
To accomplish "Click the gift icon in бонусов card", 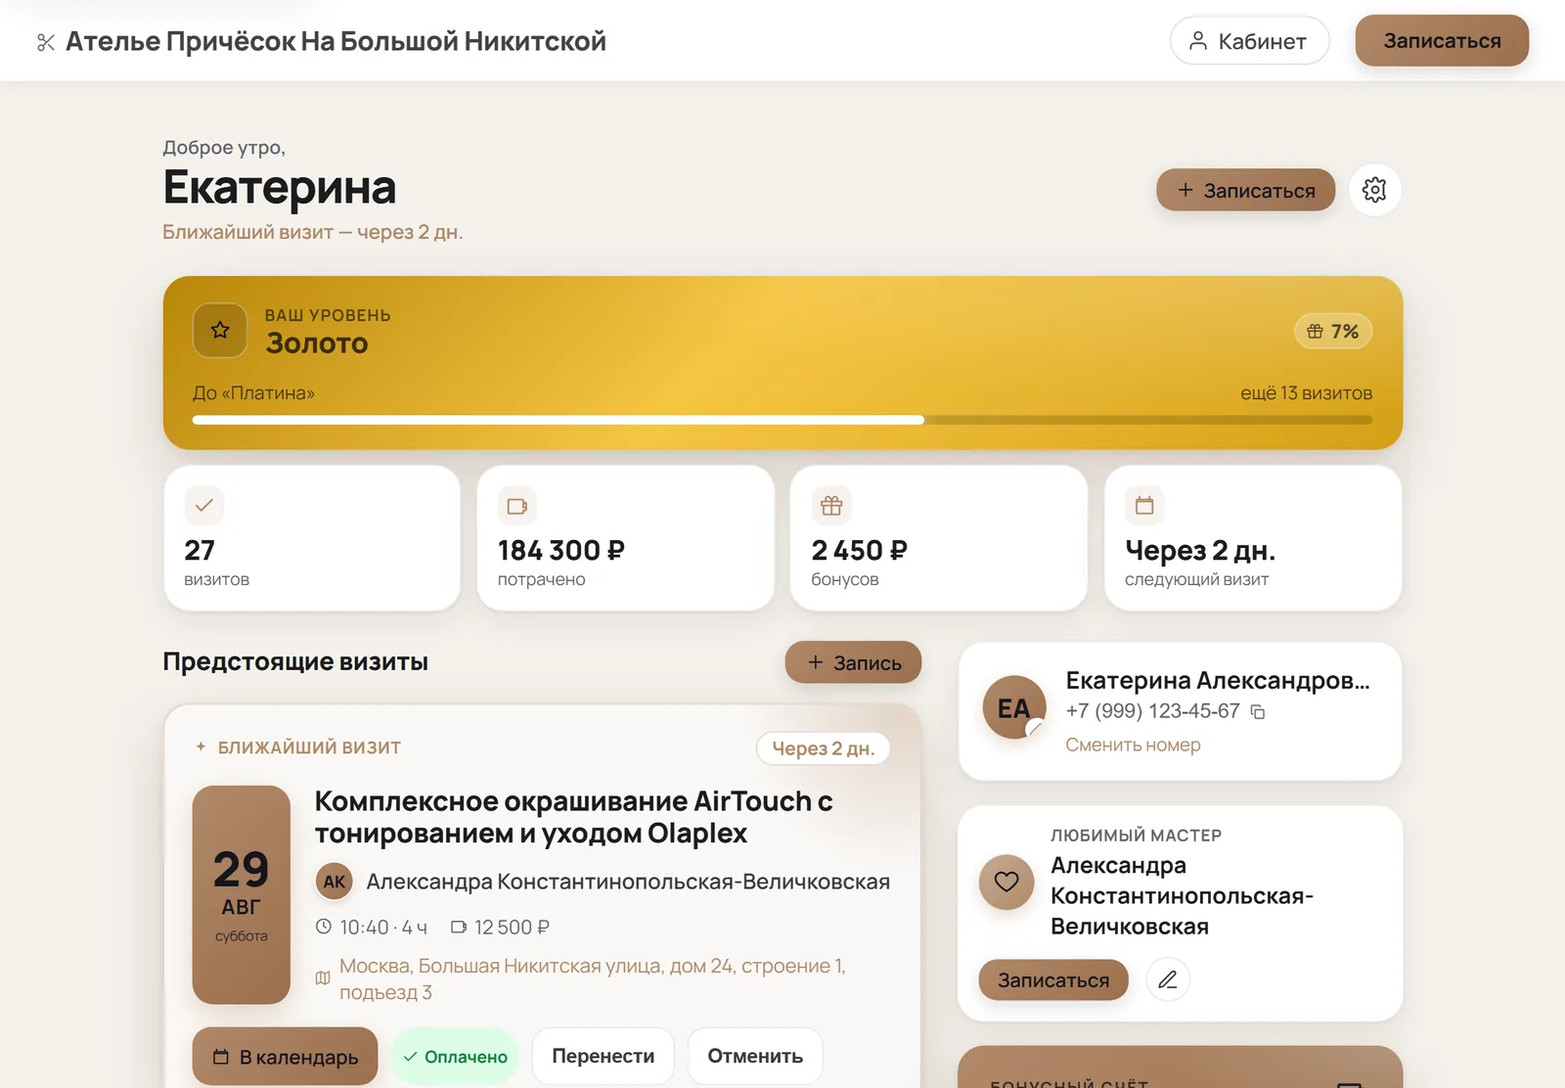I will tap(831, 506).
